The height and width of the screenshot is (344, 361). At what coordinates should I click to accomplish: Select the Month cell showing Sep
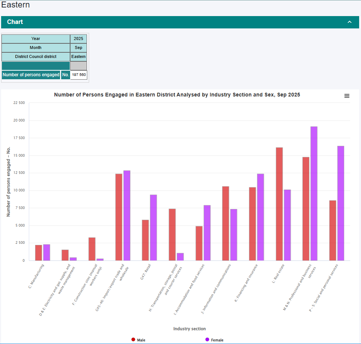point(78,47)
